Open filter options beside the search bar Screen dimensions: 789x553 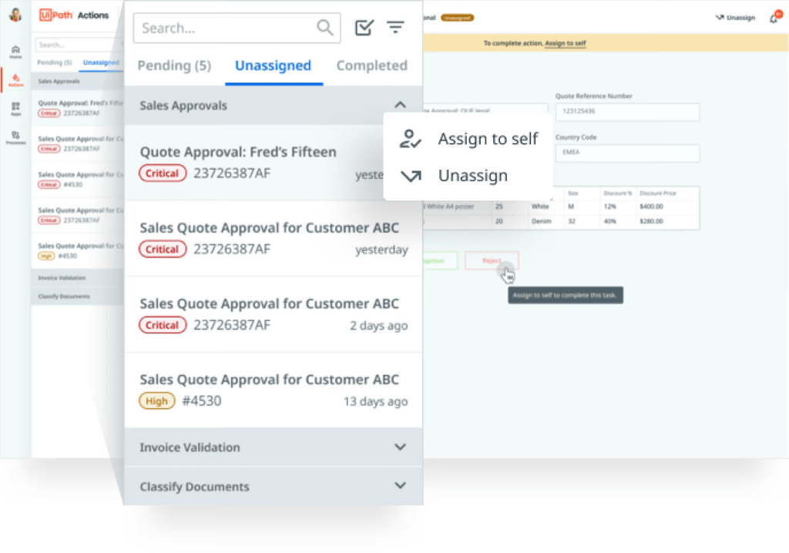tap(395, 27)
